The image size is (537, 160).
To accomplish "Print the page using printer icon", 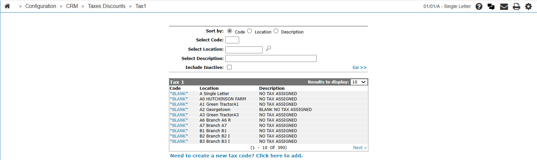I will pyautogui.click(x=516, y=6).
